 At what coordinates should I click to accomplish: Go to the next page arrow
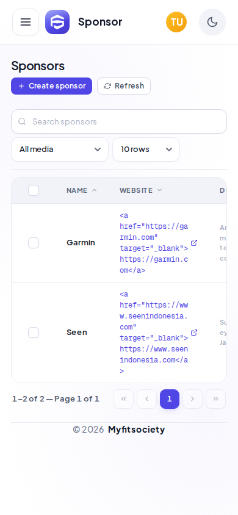point(193,399)
